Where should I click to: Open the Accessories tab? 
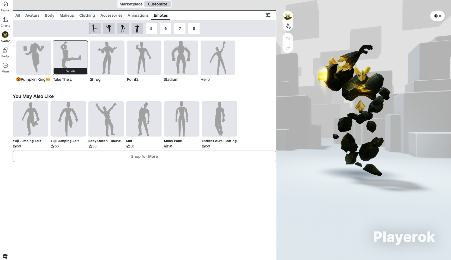tap(111, 15)
